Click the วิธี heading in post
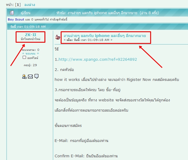188x160 pixels. (x=56, y=49)
